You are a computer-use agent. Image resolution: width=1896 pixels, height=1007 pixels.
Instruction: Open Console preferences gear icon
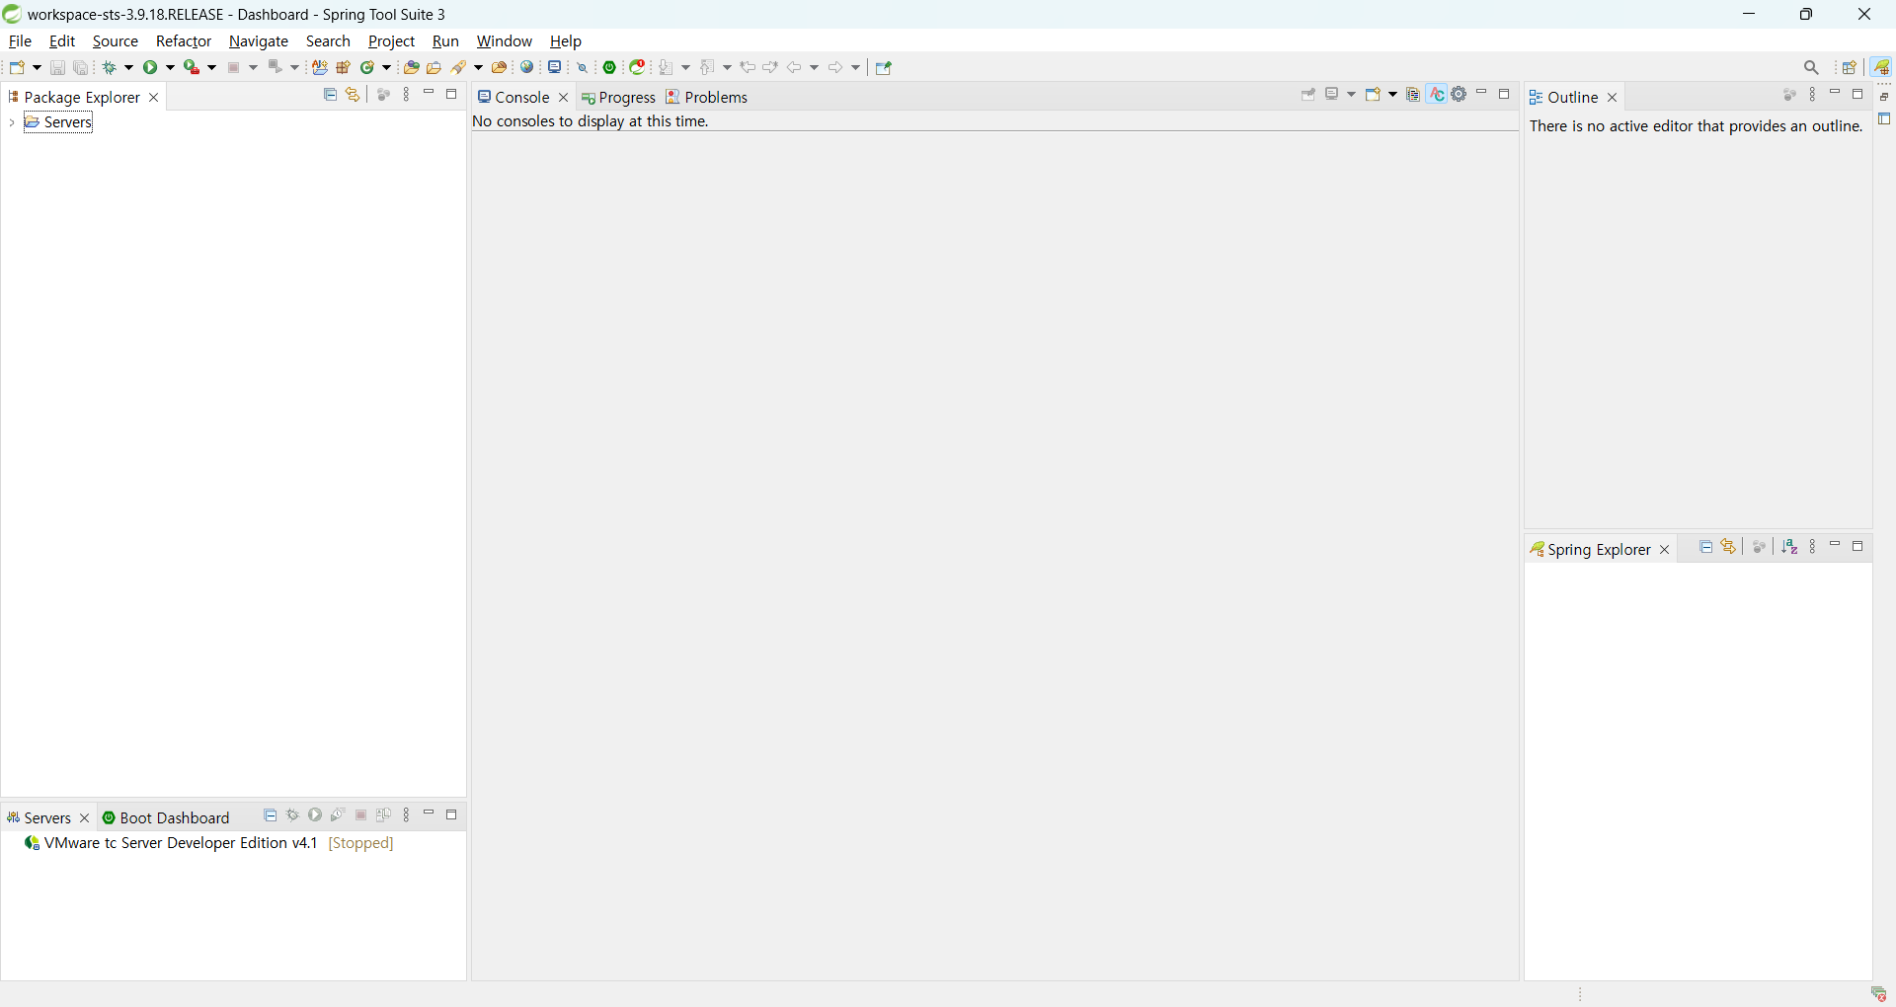pyautogui.click(x=1460, y=95)
